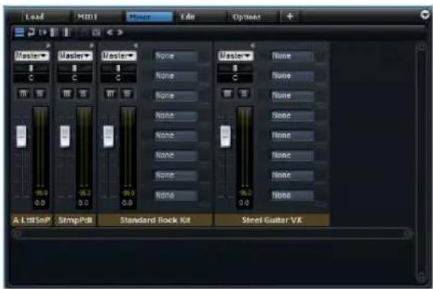Viewport: 433px width, 289px height.
Task: Select the highlighted Mixer tab
Action: click(149, 17)
